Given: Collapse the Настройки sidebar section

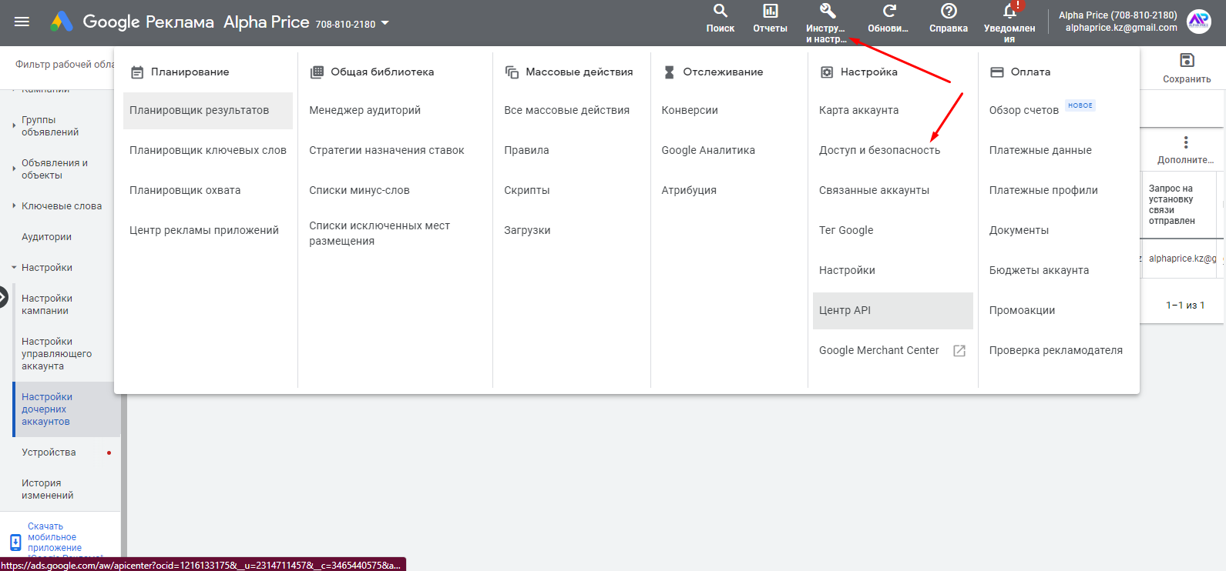Looking at the screenshot, I should (x=14, y=268).
